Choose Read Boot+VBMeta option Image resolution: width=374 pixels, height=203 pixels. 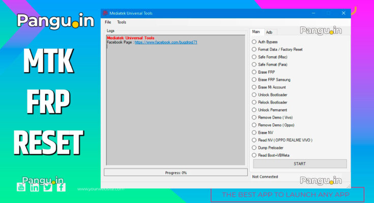(x=271, y=155)
